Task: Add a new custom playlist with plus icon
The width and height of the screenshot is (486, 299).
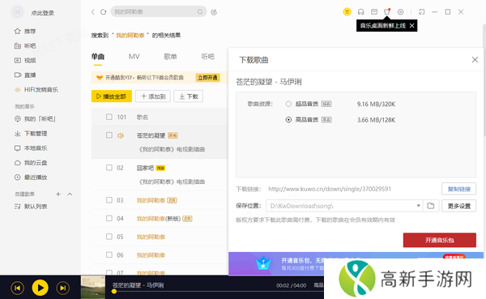Action: click(x=58, y=194)
